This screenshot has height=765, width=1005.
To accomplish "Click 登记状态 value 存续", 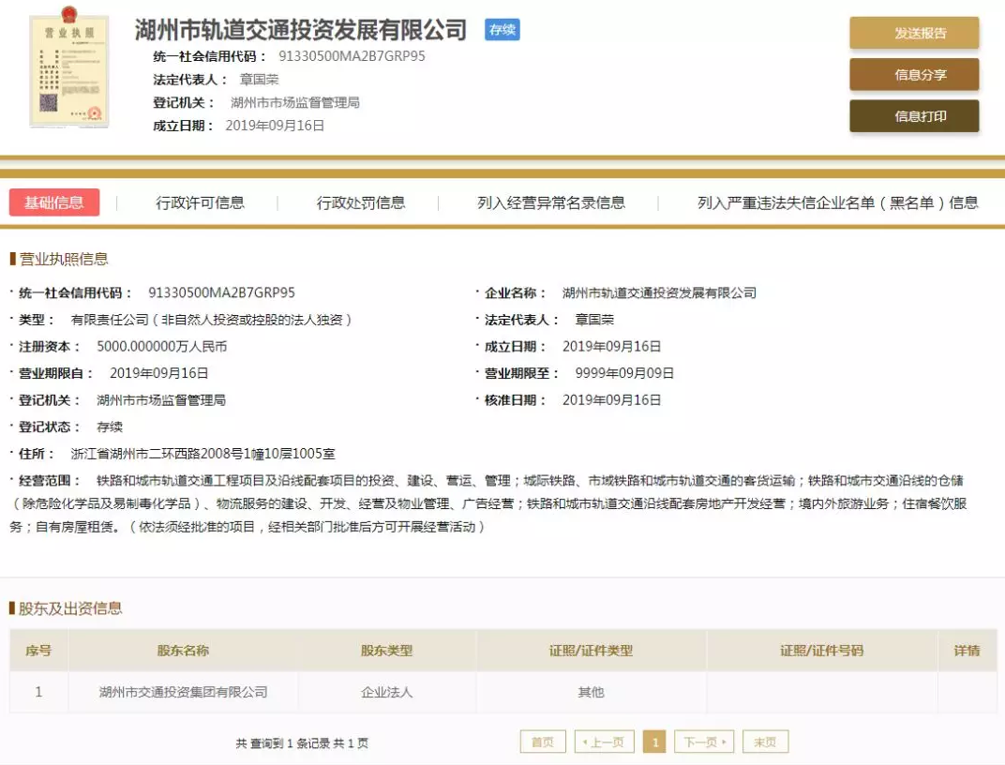I will point(110,427).
